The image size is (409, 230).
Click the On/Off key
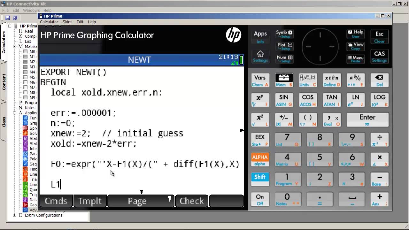(x=260, y=199)
